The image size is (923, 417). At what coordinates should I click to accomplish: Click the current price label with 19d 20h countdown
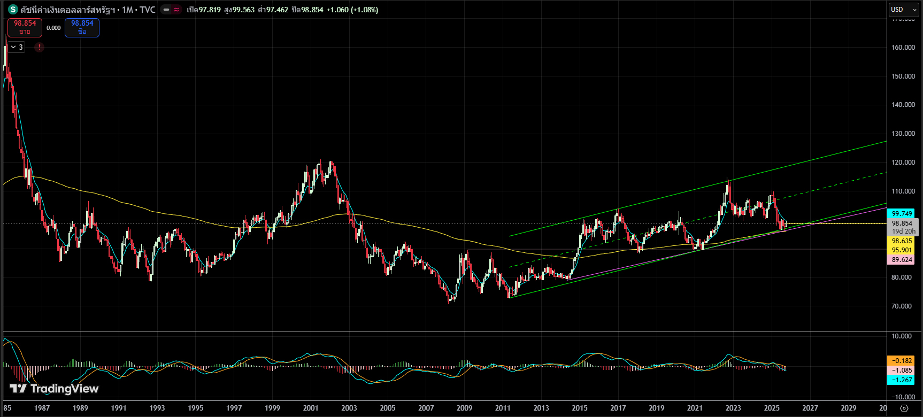tap(903, 227)
